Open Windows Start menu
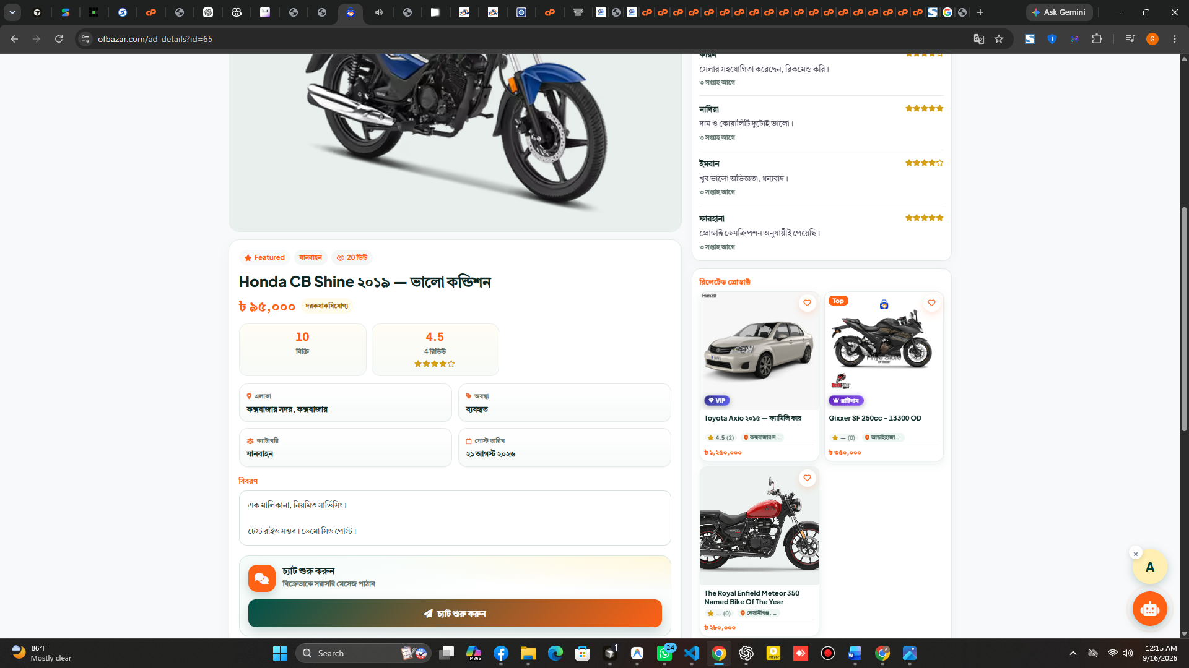 [280, 653]
